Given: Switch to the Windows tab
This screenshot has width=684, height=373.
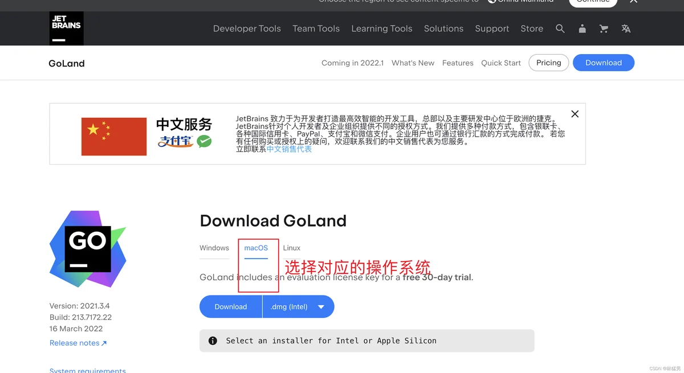Looking at the screenshot, I should [x=214, y=248].
